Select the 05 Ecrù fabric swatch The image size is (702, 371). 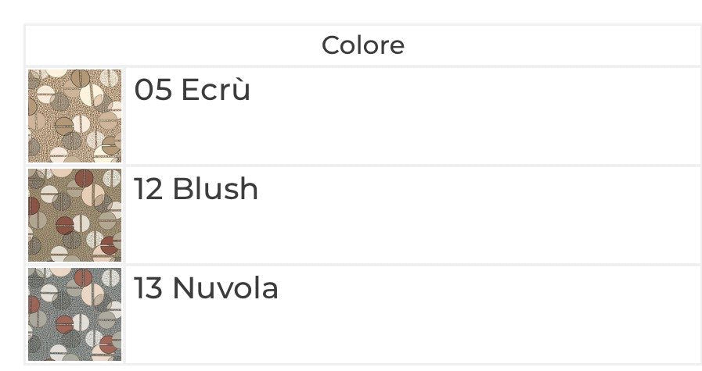(x=74, y=116)
